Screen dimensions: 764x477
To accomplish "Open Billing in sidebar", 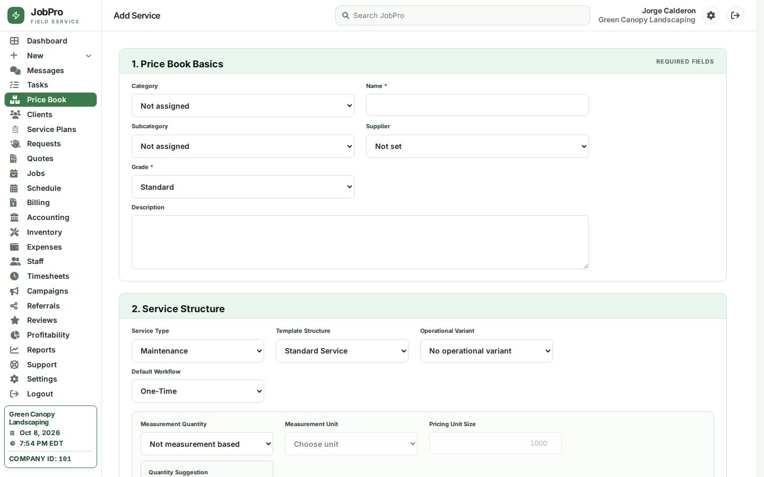I will pyautogui.click(x=51, y=202).
